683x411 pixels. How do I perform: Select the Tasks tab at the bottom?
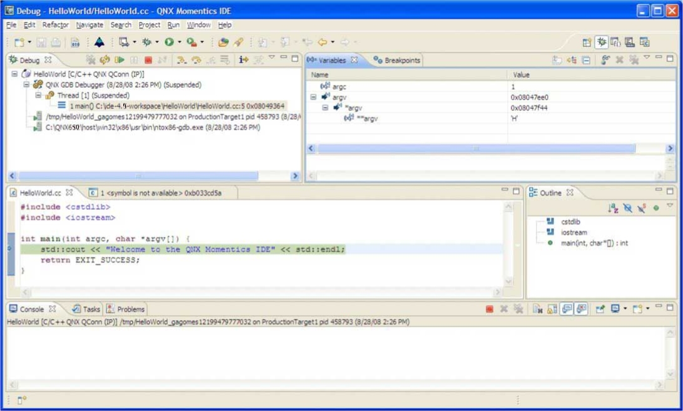[90, 308]
